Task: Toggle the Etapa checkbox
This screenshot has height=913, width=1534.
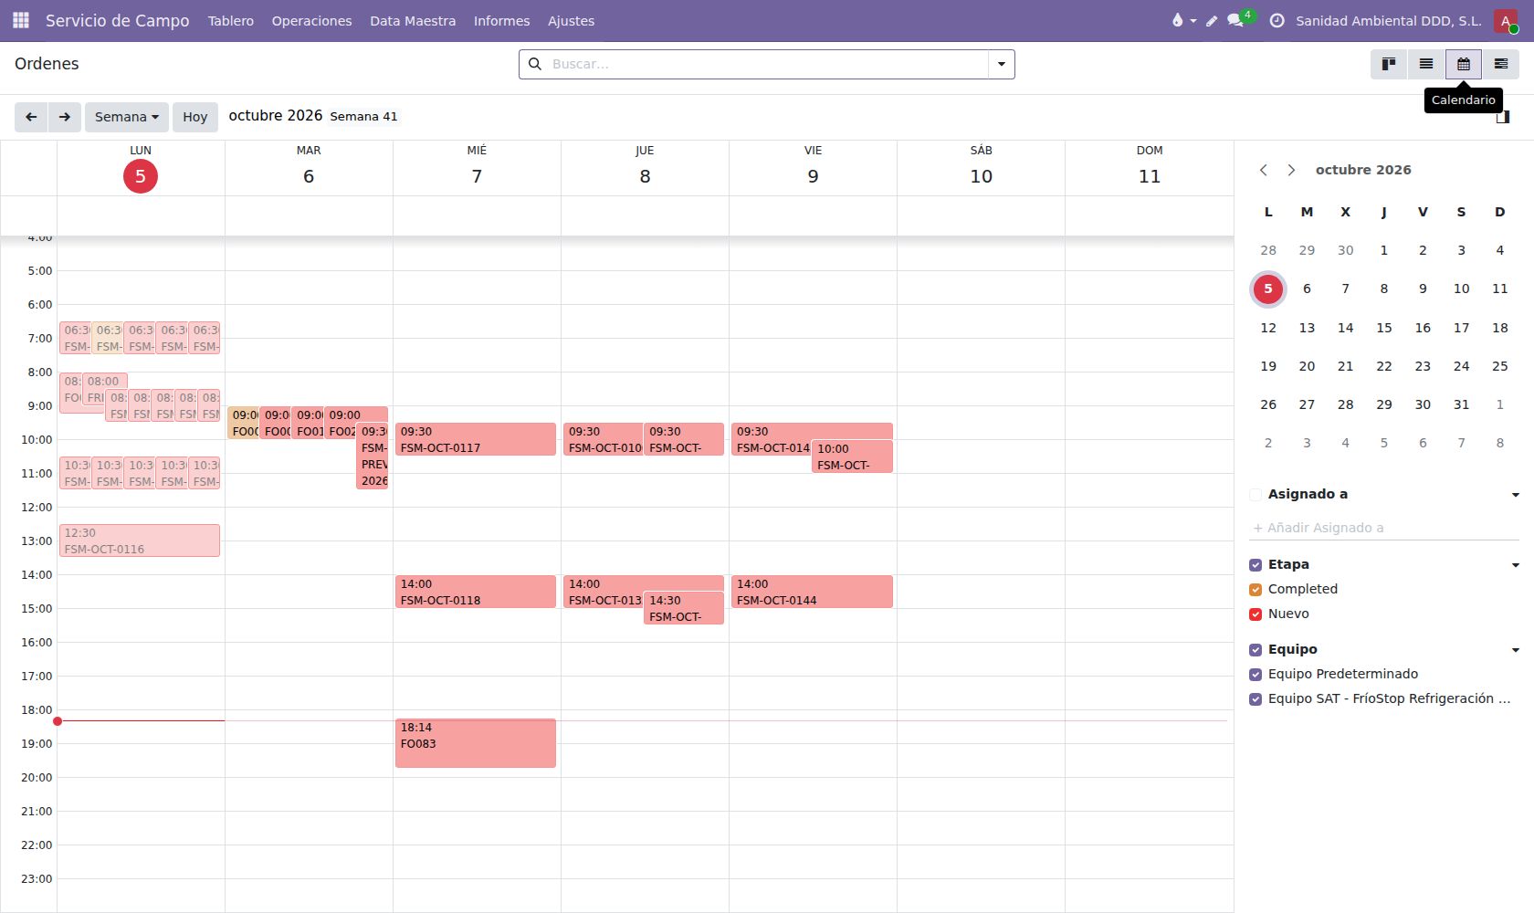Action: pyautogui.click(x=1256, y=565)
